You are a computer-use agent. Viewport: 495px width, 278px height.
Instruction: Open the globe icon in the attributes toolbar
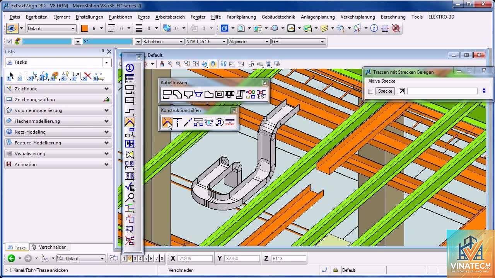(x=167, y=28)
